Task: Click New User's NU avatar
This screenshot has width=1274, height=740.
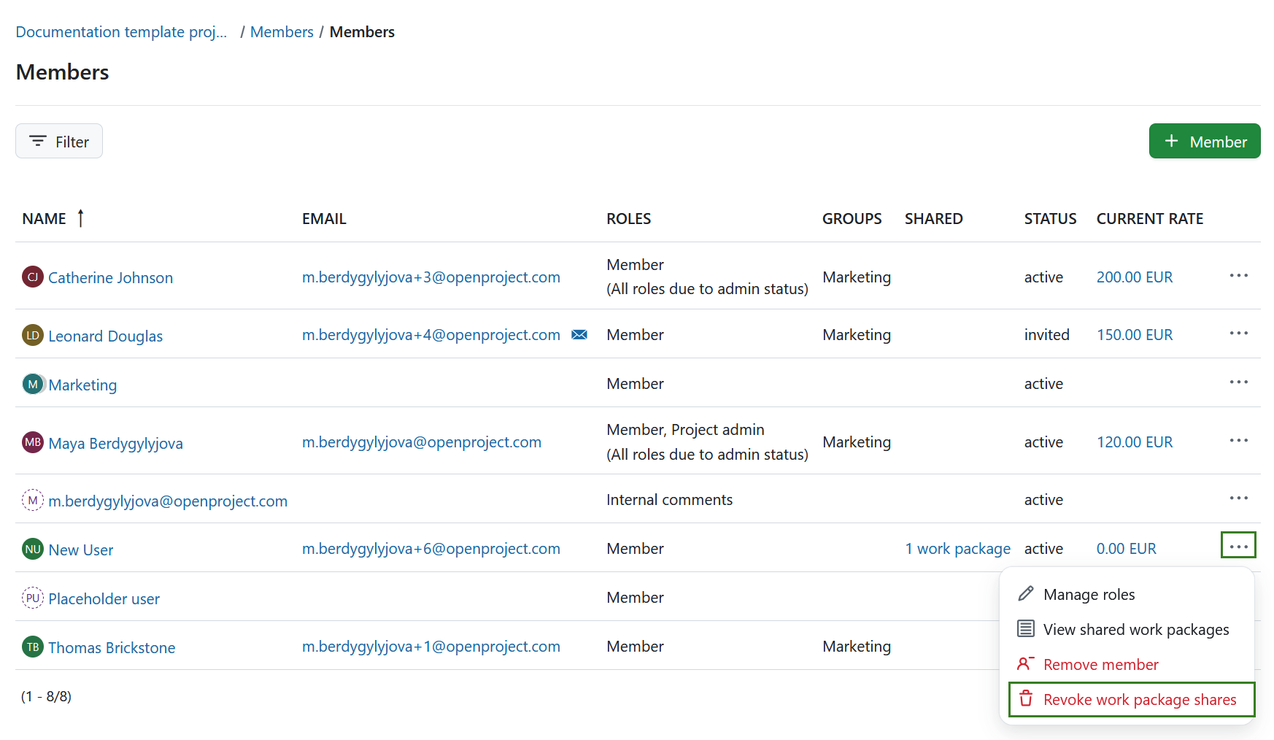Action: [x=33, y=549]
